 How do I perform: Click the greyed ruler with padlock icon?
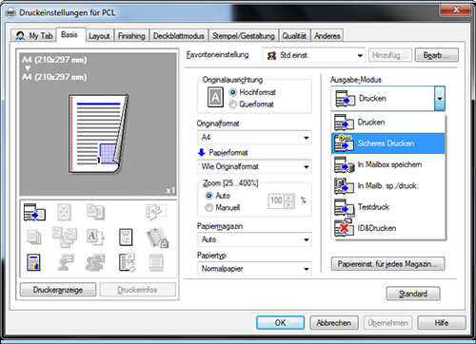(x=157, y=238)
